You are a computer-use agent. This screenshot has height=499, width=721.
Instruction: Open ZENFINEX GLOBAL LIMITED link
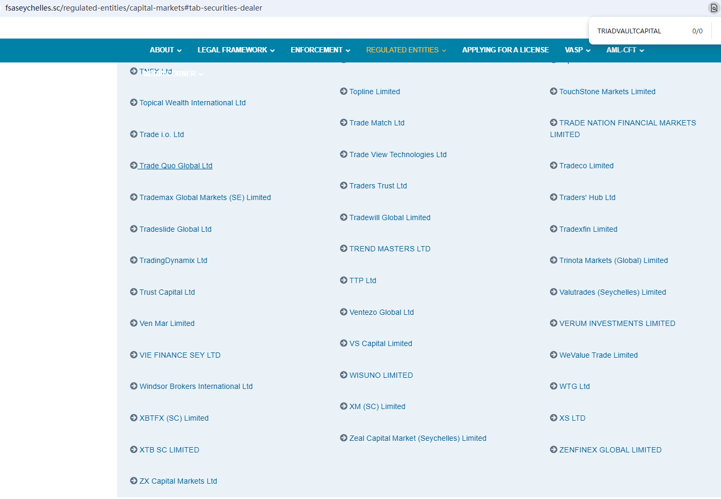point(610,450)
